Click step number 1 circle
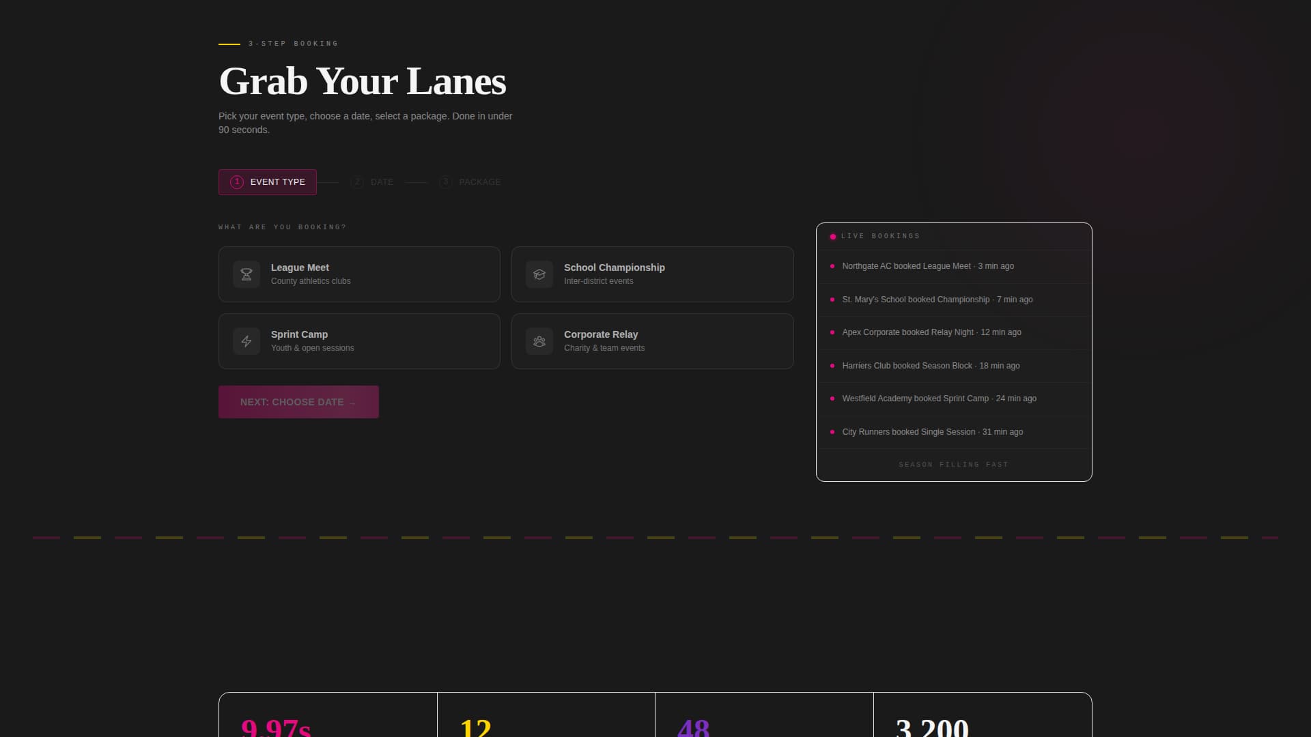This screenshot has width=1311, height=737. pyautogui.click(x=237, y=182)
